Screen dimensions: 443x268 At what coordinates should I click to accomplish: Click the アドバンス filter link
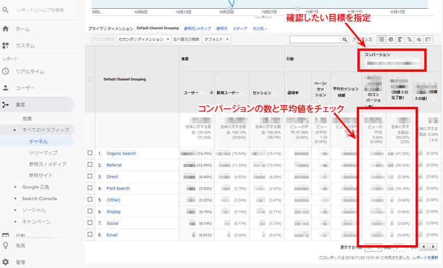[x=362, y=40]
